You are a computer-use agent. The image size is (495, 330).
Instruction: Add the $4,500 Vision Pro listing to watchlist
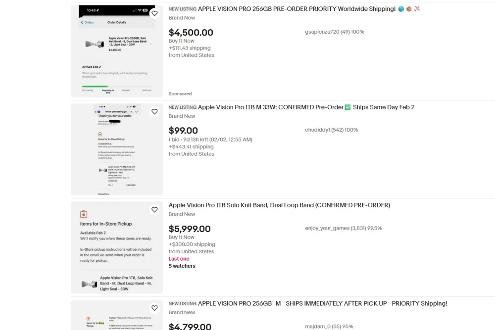pyautogui.click(x=154, y=13)
